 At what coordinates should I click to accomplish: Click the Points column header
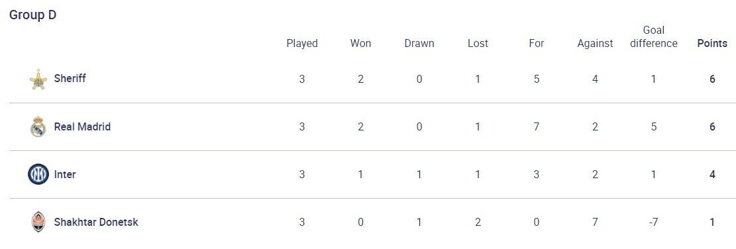[712, 43]
